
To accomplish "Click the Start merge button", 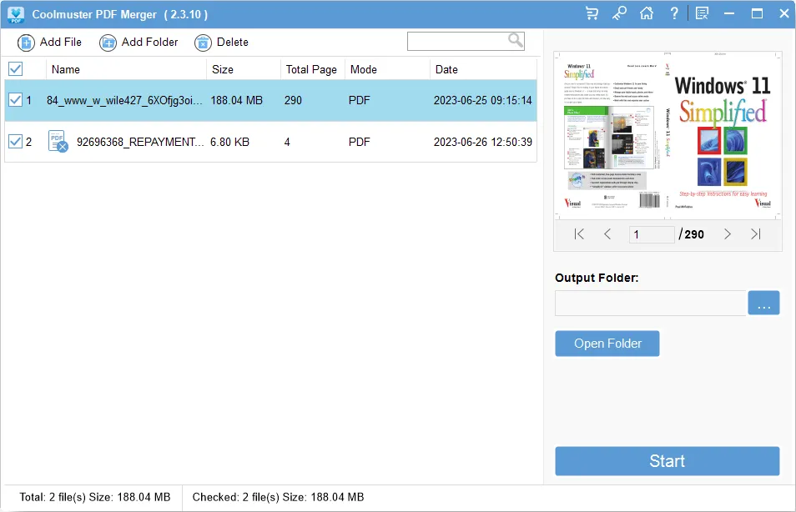I will coord(667,461).
